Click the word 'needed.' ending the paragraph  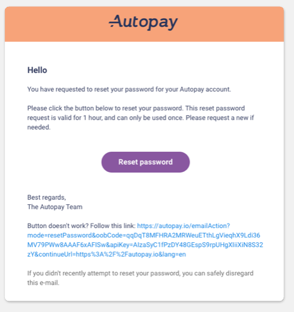(x=39, y=127)
